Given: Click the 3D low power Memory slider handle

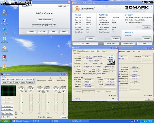Looking at the screenshot, I should (x=47, y=102).
